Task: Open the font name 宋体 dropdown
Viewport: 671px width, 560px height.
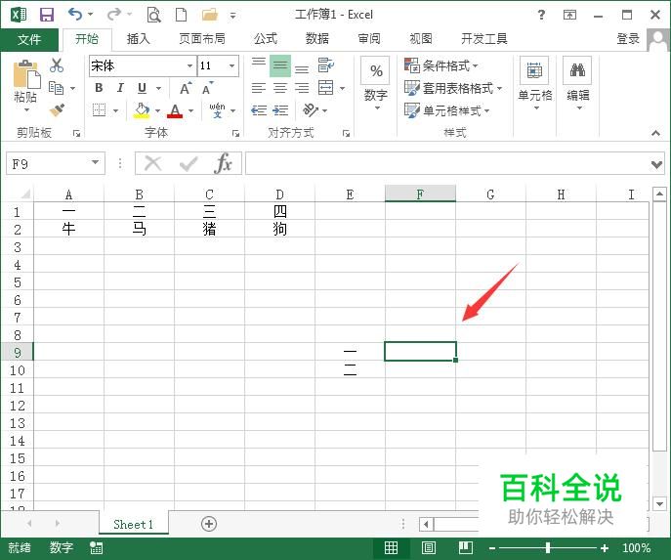Action: point(189,65)
